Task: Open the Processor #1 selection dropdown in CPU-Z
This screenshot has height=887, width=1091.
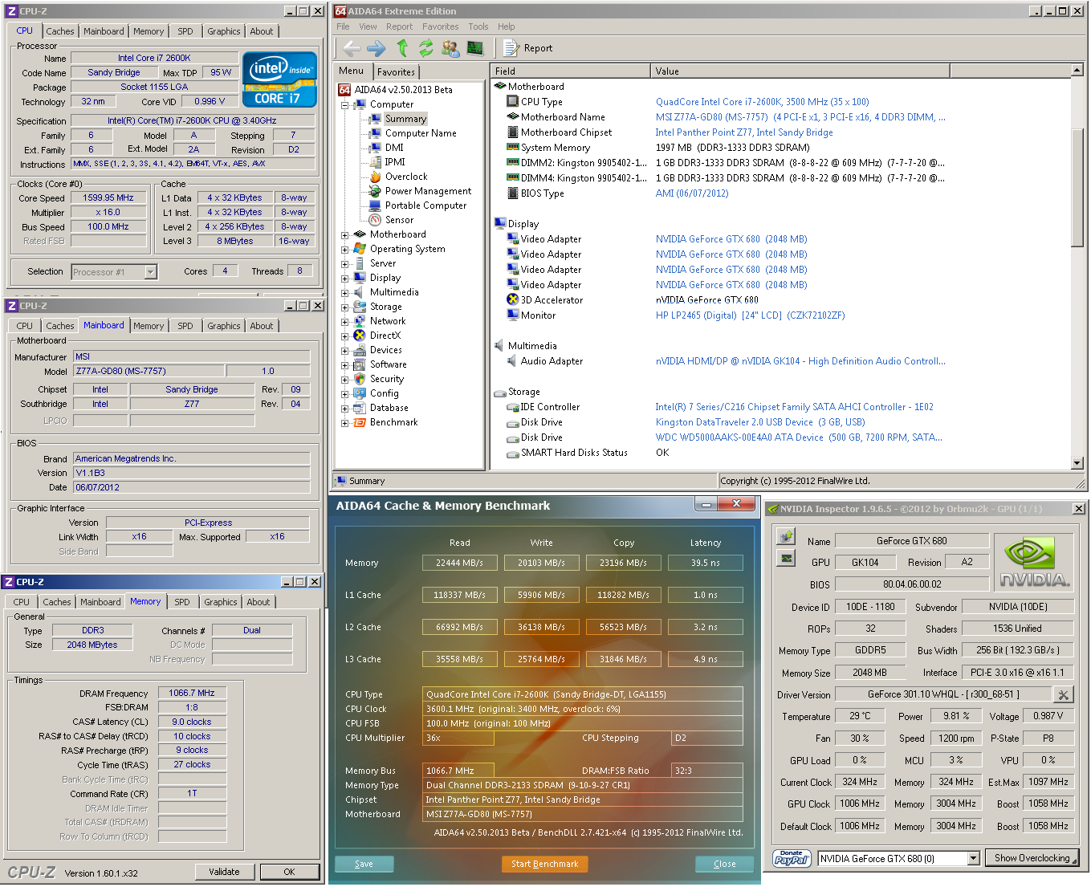Action: pyautogui.click(x=150, y=272)
